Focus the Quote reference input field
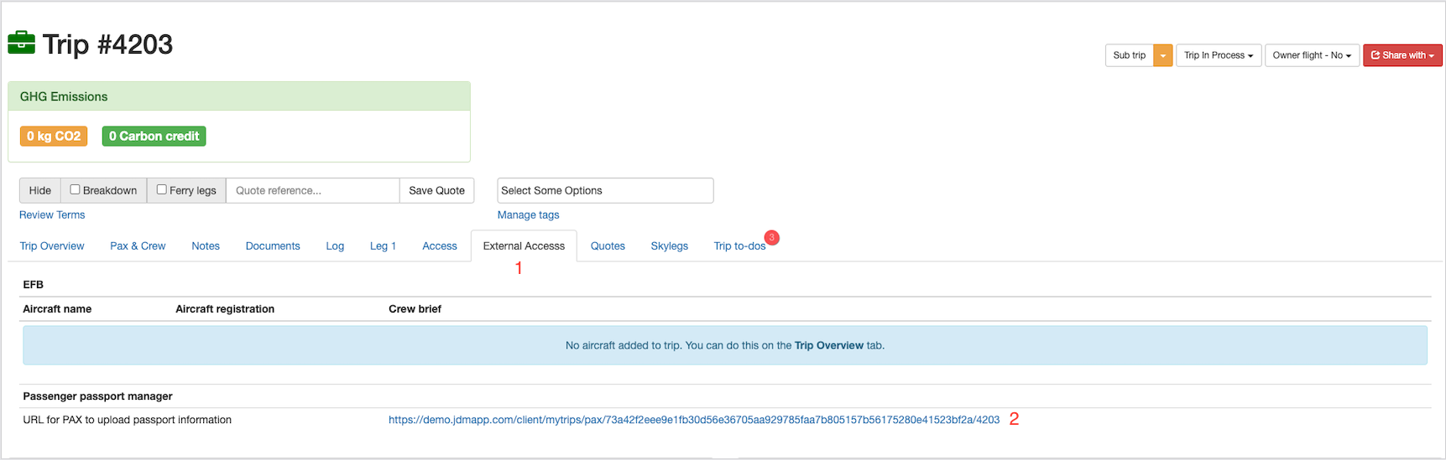The image size is (1446, 460). (x=312, y=190)
